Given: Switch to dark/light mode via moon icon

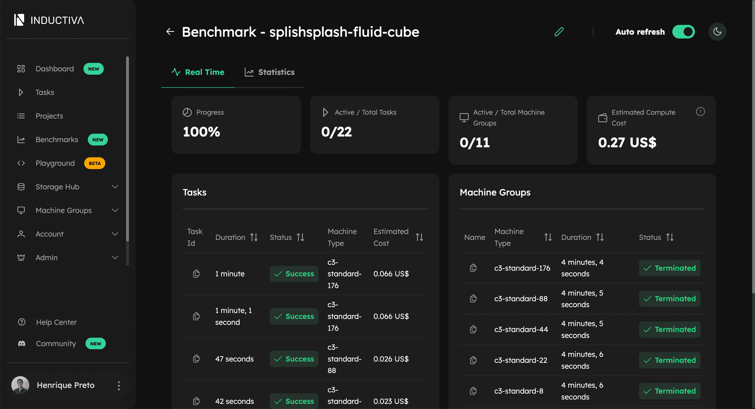Looking at the screenshot, I should [717, 31].
